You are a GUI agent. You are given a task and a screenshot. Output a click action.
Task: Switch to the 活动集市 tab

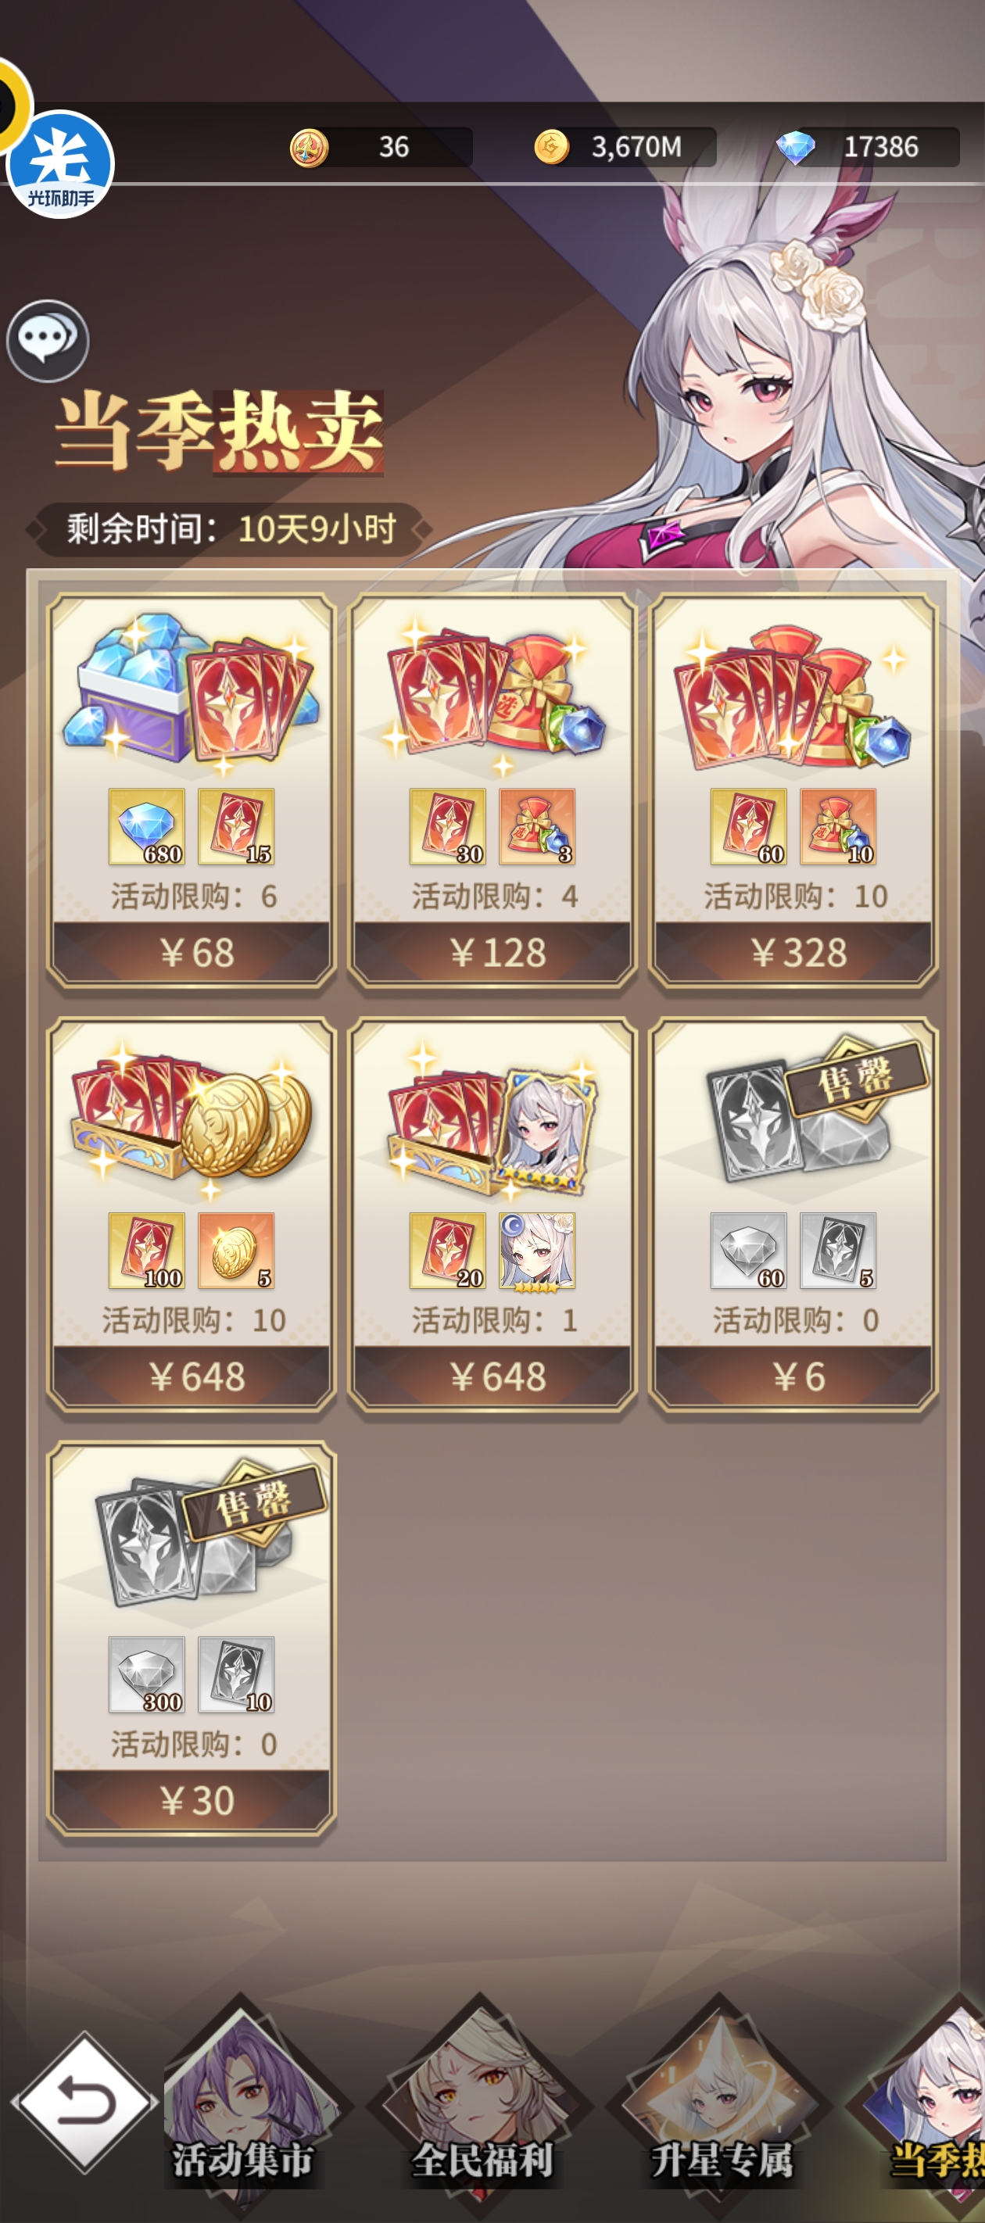point(242,2101)
